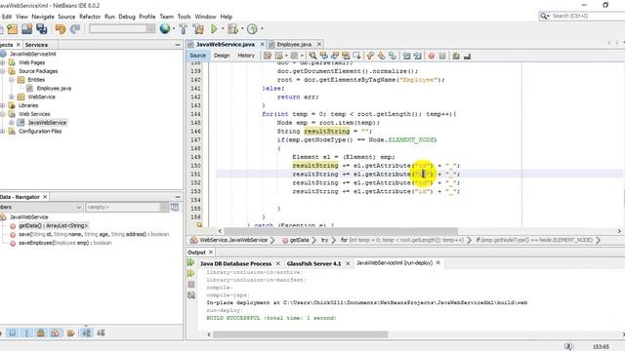Switch to the History view button

pos(246,56)
